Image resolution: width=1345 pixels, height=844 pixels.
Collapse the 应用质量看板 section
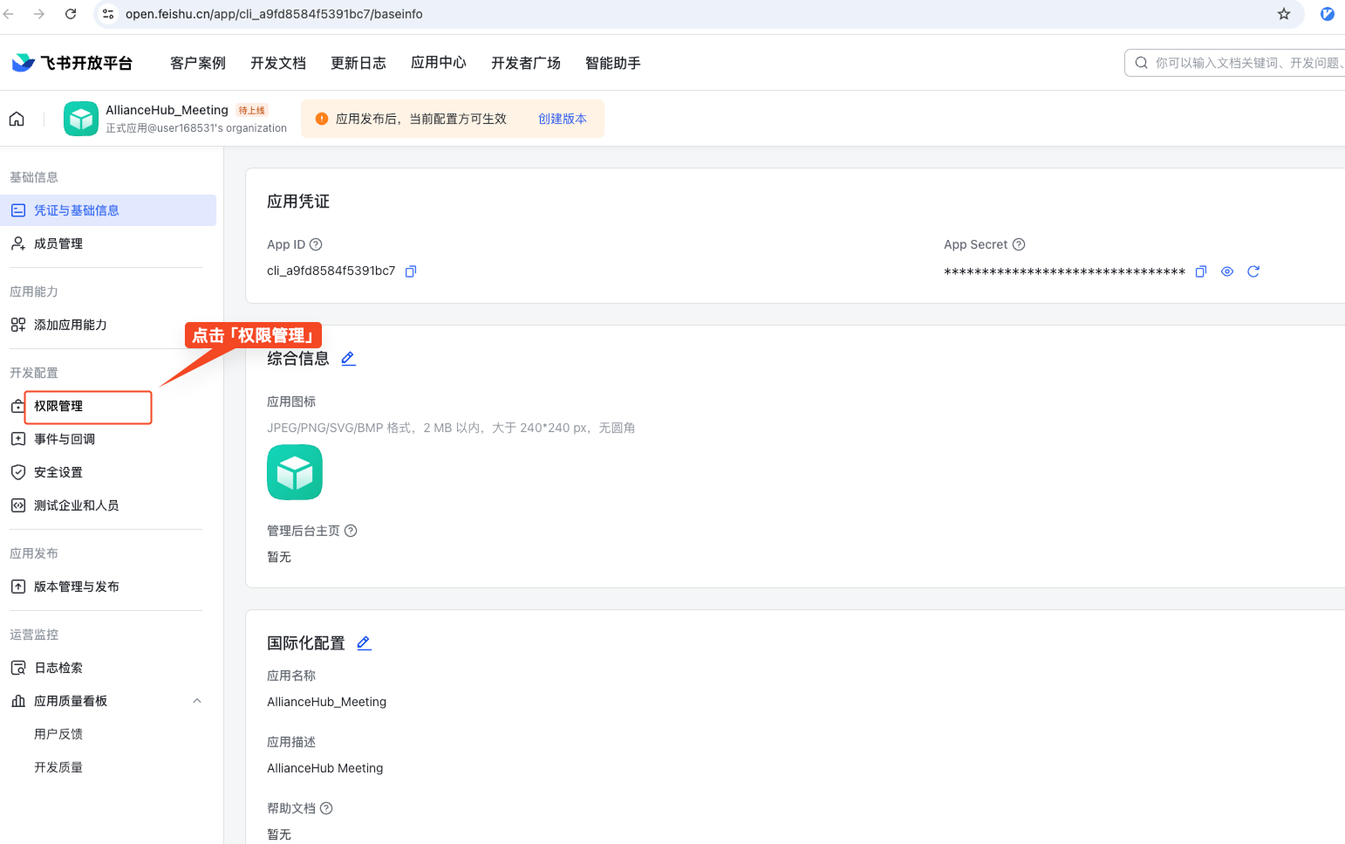197,700
